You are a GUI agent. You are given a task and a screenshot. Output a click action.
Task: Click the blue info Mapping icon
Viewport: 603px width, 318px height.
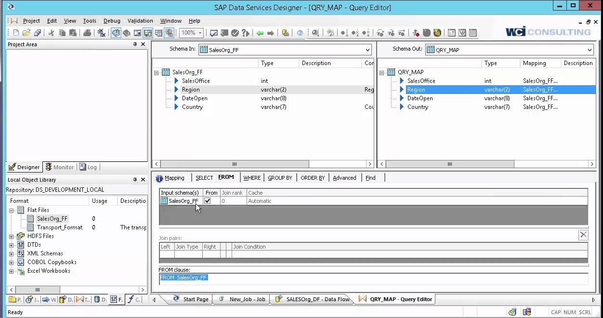coord(159,178)
